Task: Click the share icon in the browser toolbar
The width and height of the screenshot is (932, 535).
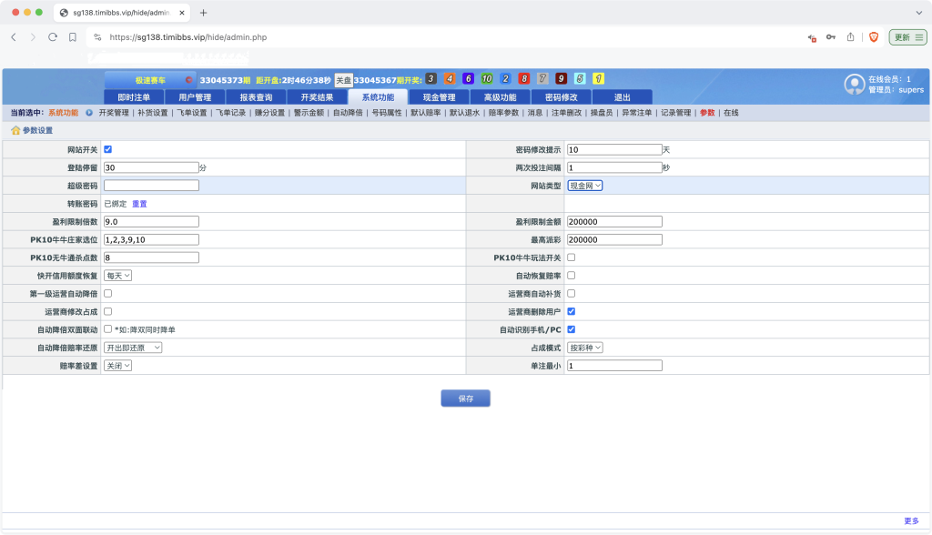Action: pyautogui.click(x=850, y=36)
